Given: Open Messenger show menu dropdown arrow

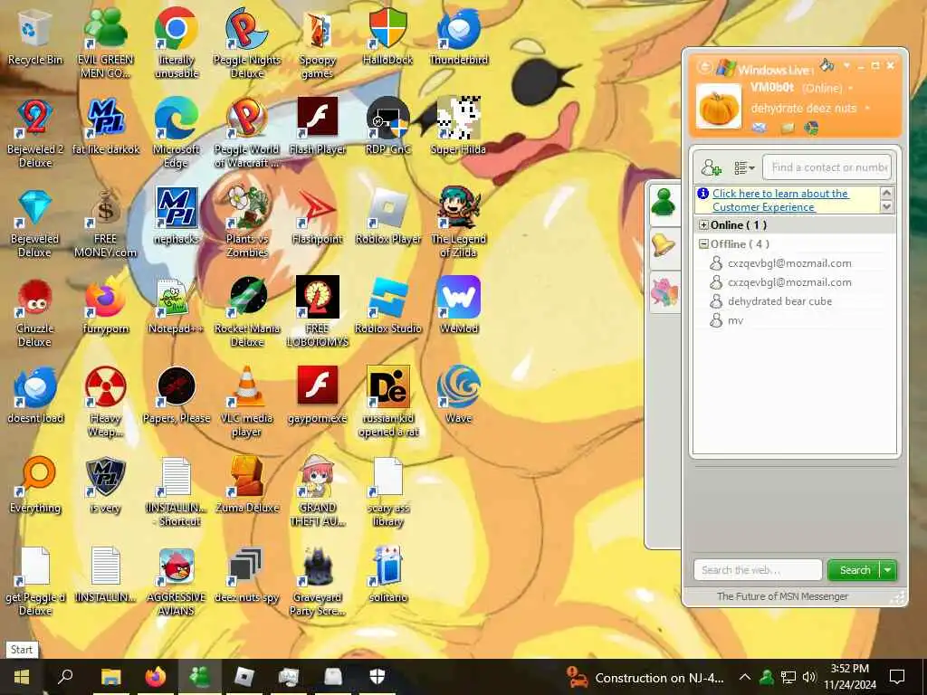Looking at the screenshot, I should click(846, 65).
